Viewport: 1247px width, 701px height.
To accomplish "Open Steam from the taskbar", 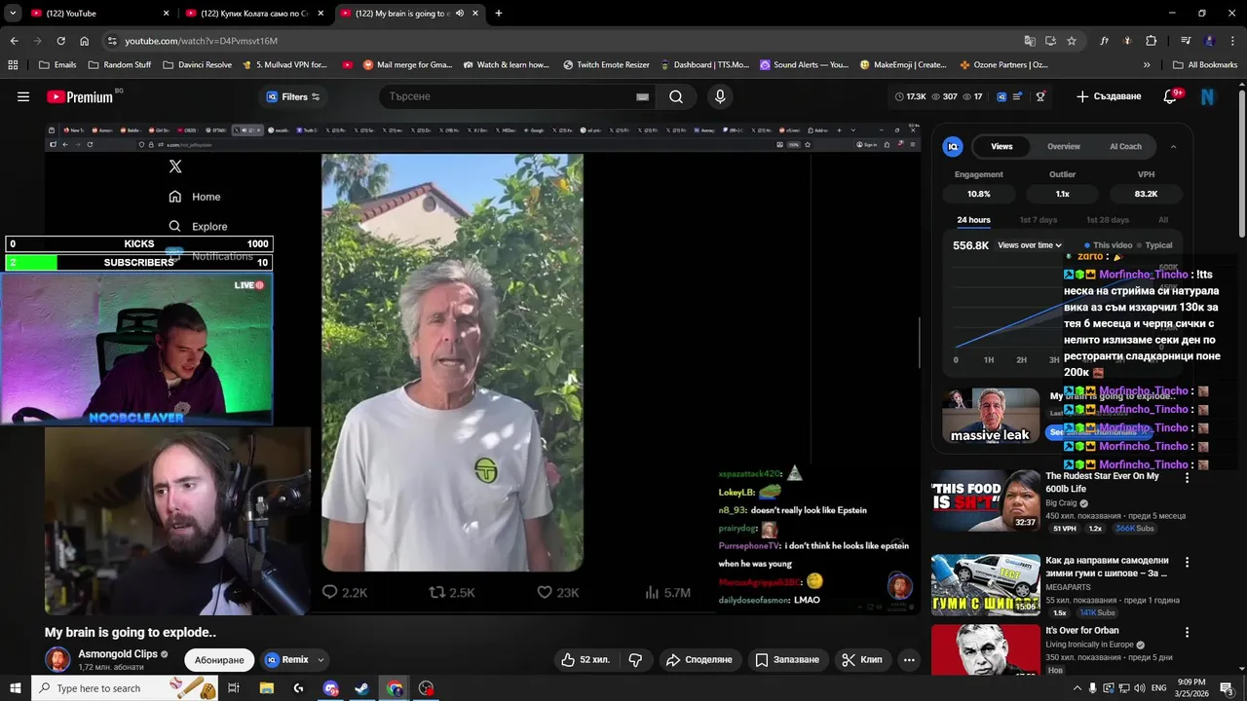I will (361, 688).
